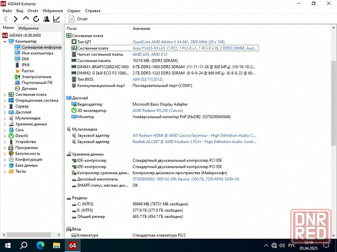
Task: Click the Конфигурация tree icon
Action: (x=11, y=160)
